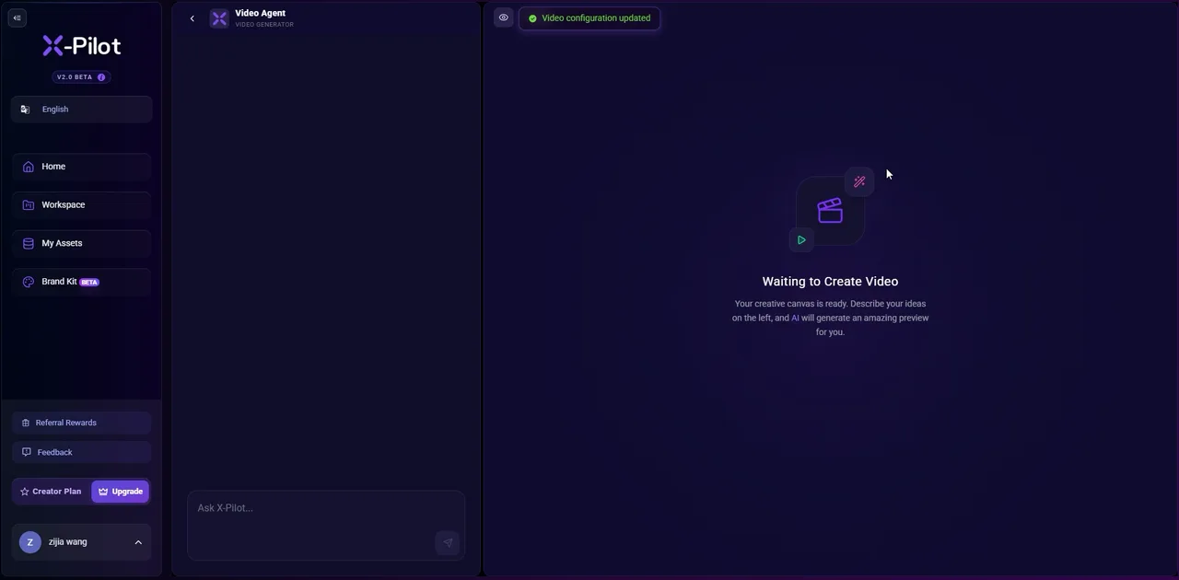Click the send message arrow button
Viewport: 1179px width, 580px height.
click(448, 543)
